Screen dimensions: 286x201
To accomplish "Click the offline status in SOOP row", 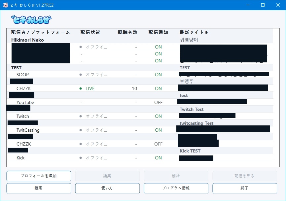I will 96,75.
